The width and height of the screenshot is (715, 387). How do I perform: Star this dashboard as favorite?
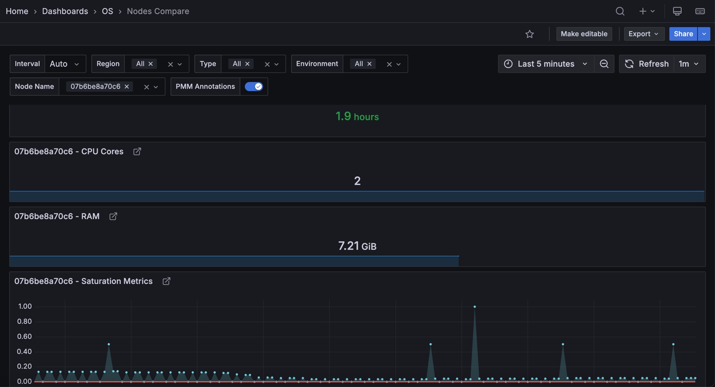pos(530,34)
